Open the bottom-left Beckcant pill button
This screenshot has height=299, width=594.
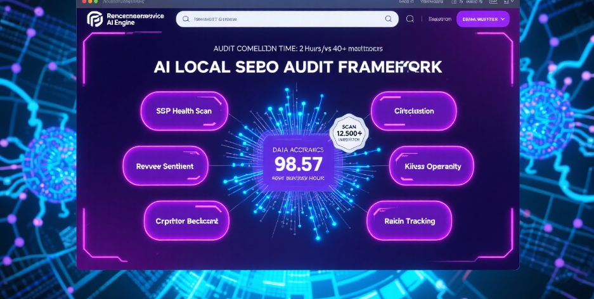pos(186,221)
